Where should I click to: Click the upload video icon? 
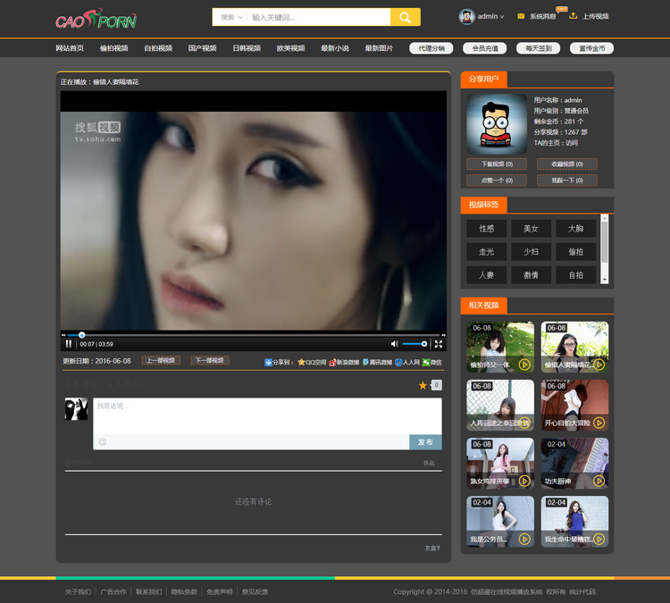(x=573, y=16)
